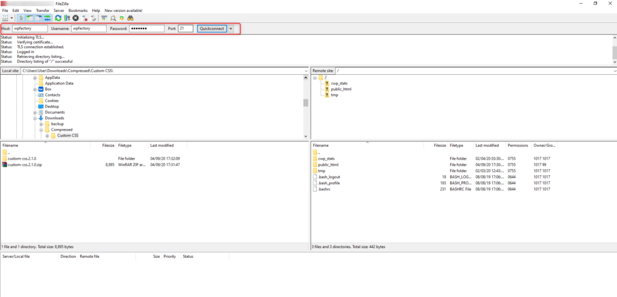Collapse the Compressed folder node
Screen dimensions: 617x297
[41, 130]
